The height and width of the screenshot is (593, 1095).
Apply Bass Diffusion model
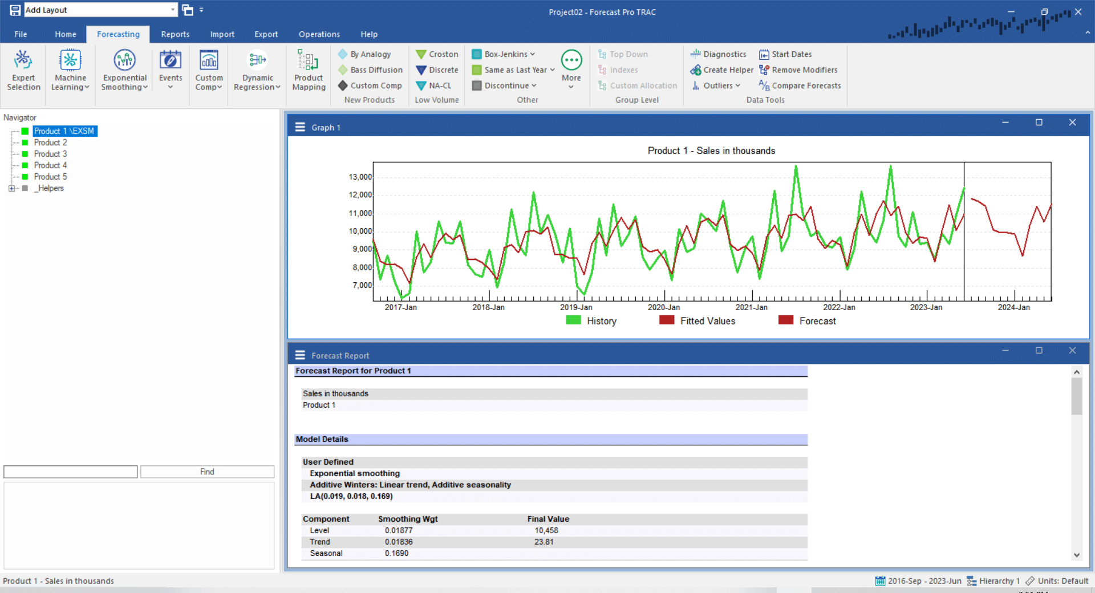[x=370, y=70]
